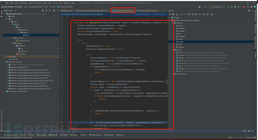
Task: Show Maven dependencies diagram icon
Action: tap(204, 14)
